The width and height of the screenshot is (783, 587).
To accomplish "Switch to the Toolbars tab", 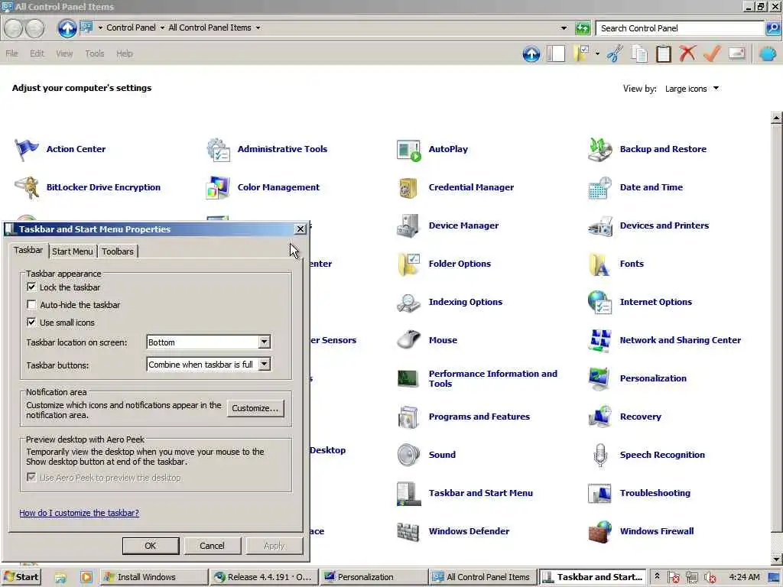I will coord(118,251).
